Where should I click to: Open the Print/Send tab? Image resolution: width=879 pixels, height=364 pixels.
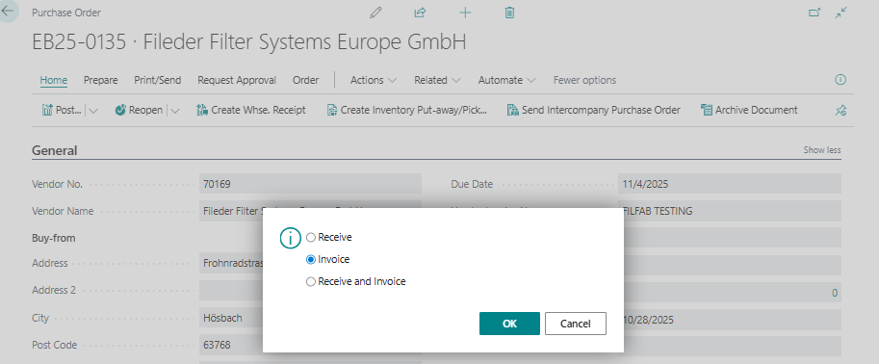(x=158, y=80)
